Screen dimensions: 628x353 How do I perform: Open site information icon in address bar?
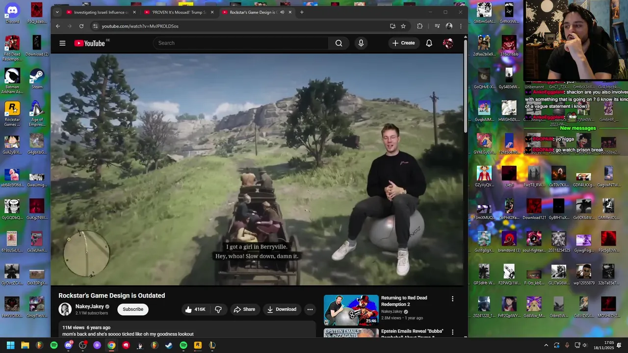(95, 26)
